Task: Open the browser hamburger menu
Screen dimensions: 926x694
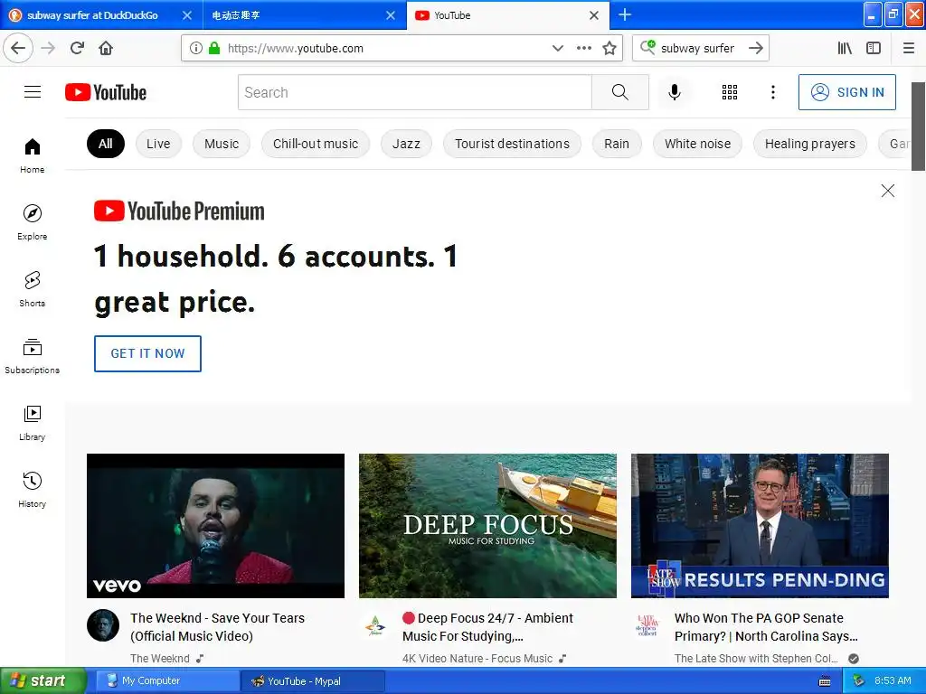Action: [x=909, y=49]
